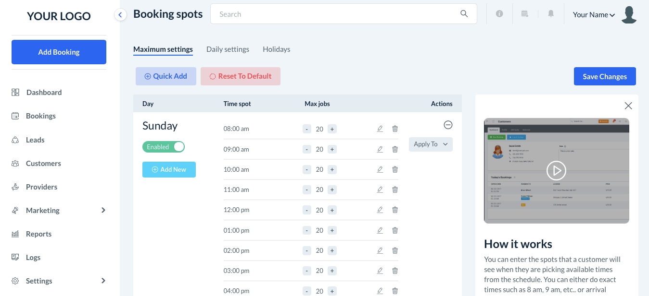Open the Holidays tab

pyautogui.click(x=276, y=49)
